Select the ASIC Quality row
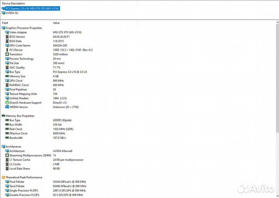 click(17, 67)
